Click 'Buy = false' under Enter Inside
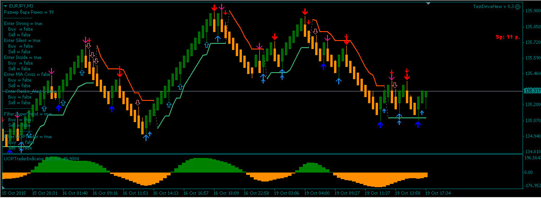The height and width of the screenshot is (198, 541). click(x=20, y=63)
